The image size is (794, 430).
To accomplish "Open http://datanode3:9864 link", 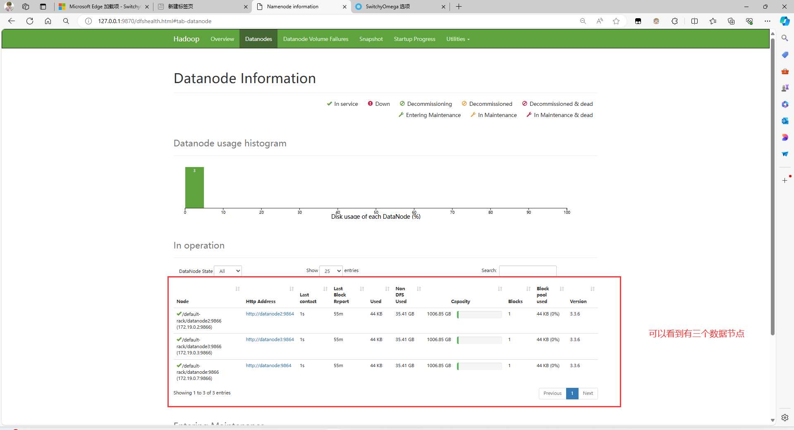I will pyautogui.click(x=270, y=339).
